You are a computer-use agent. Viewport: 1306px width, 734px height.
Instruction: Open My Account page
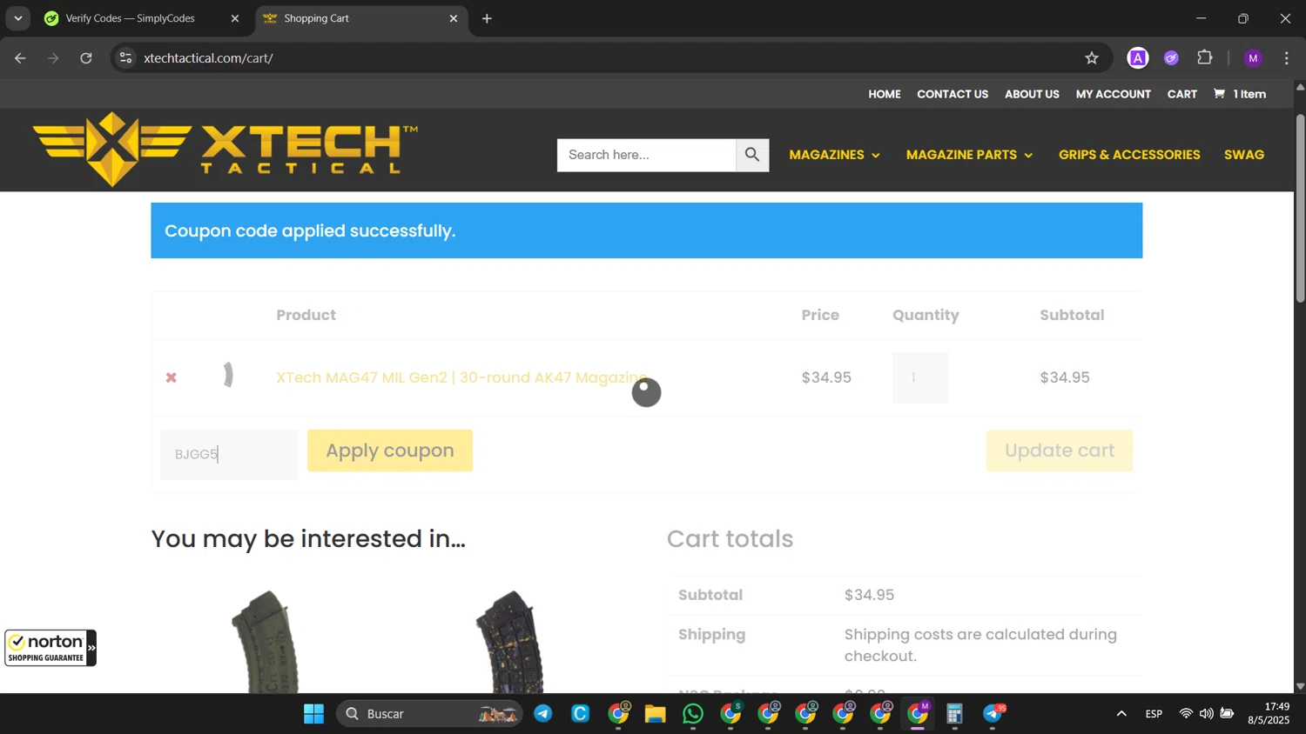(x=1113, y=94)
